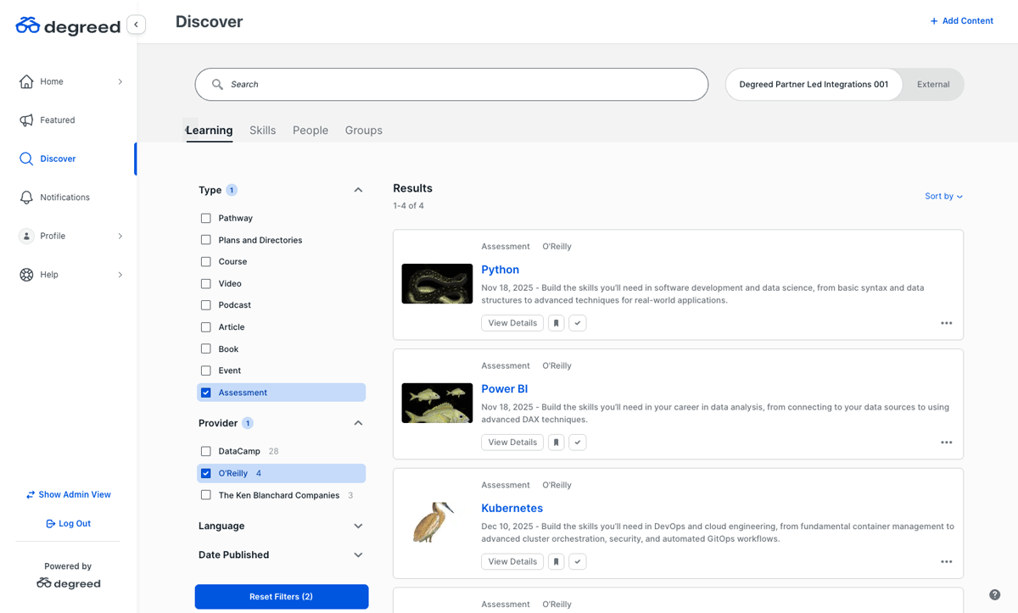Image resolution: width=1018 pixels, height=613 pixels.
Task: Switch to the Learning tab
Action: coord(209,131)
